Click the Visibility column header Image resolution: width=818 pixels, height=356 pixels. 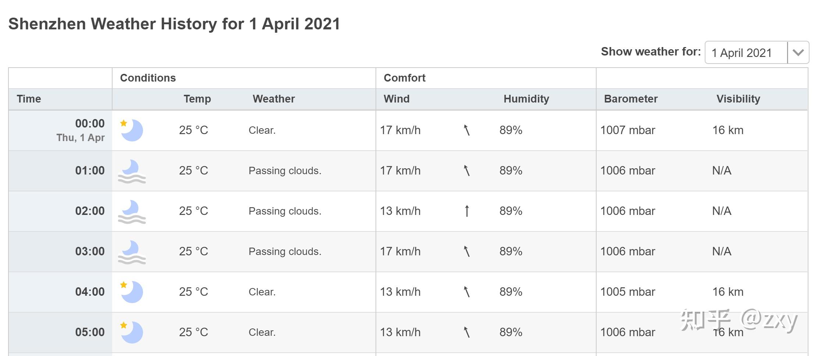click(x=738, y=99)
